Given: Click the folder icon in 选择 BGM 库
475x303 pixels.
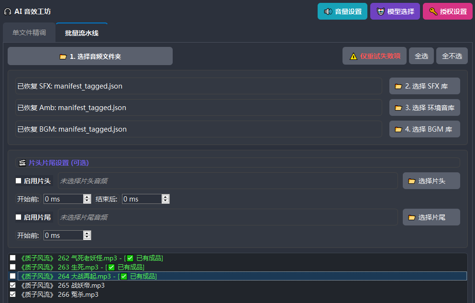Looking at the screenshot, I should [x=398, y=129].
